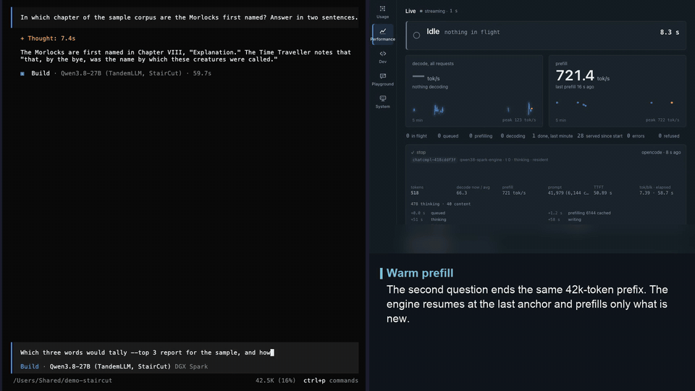Click the '42.5K (16%)' context usage
The height and width of the screenshot is (391, 695).
(x=275, y=380)
